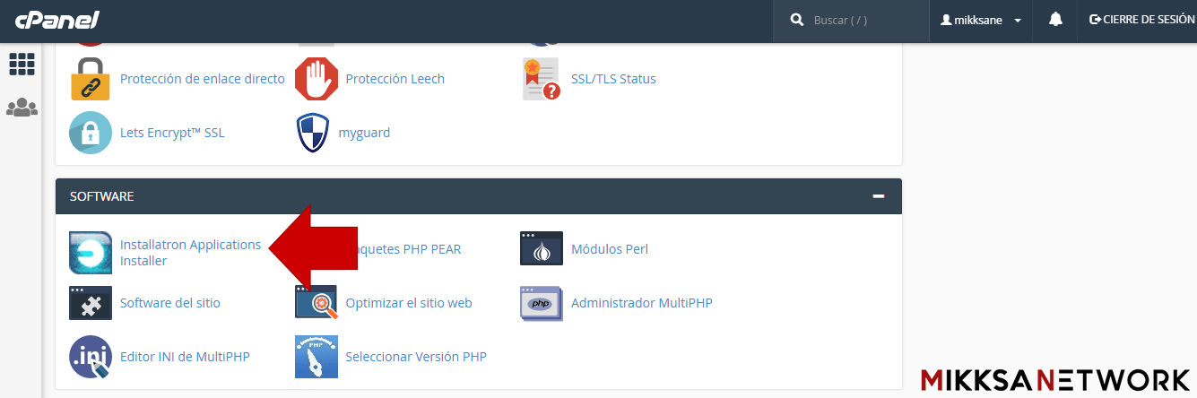
Task: Open the user manager sidebar icon
Action: click(22, 108)
